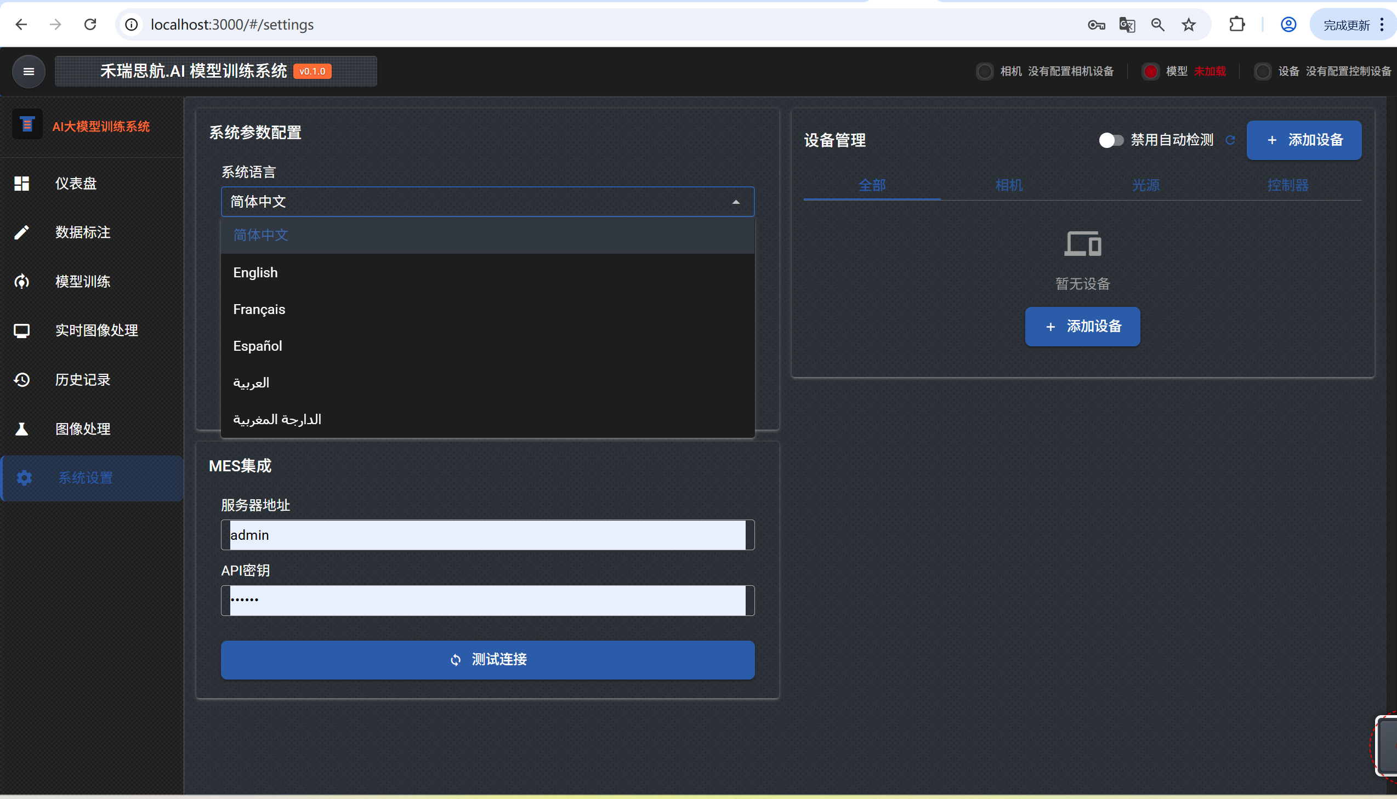
Task: Select 系统设置 in sidebar
Action: point(93,478)
